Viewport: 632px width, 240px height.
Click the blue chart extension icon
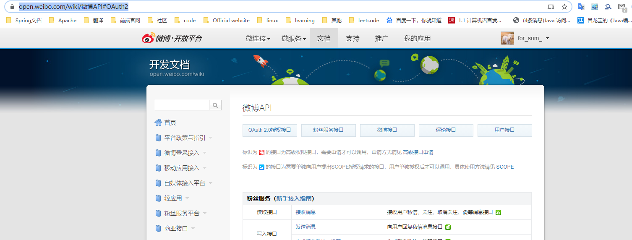pyautogui.click(x=595, y=7)
